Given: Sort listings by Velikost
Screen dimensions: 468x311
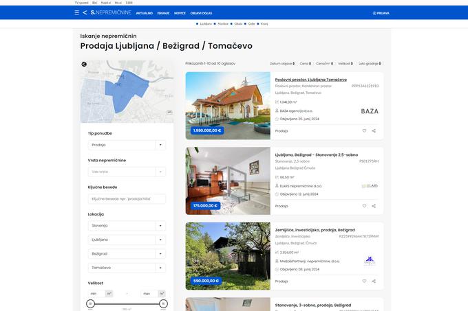Looking at the screenshot, I should pos(345,63).
